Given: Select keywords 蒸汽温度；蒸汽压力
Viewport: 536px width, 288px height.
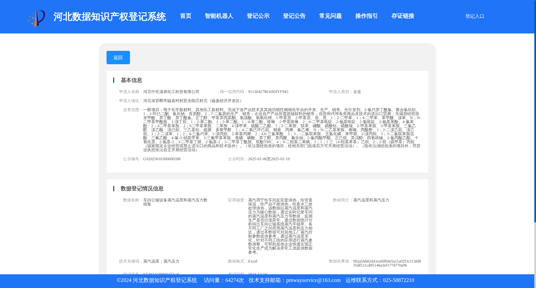Looking at the screenshot, I should point(161,261).
